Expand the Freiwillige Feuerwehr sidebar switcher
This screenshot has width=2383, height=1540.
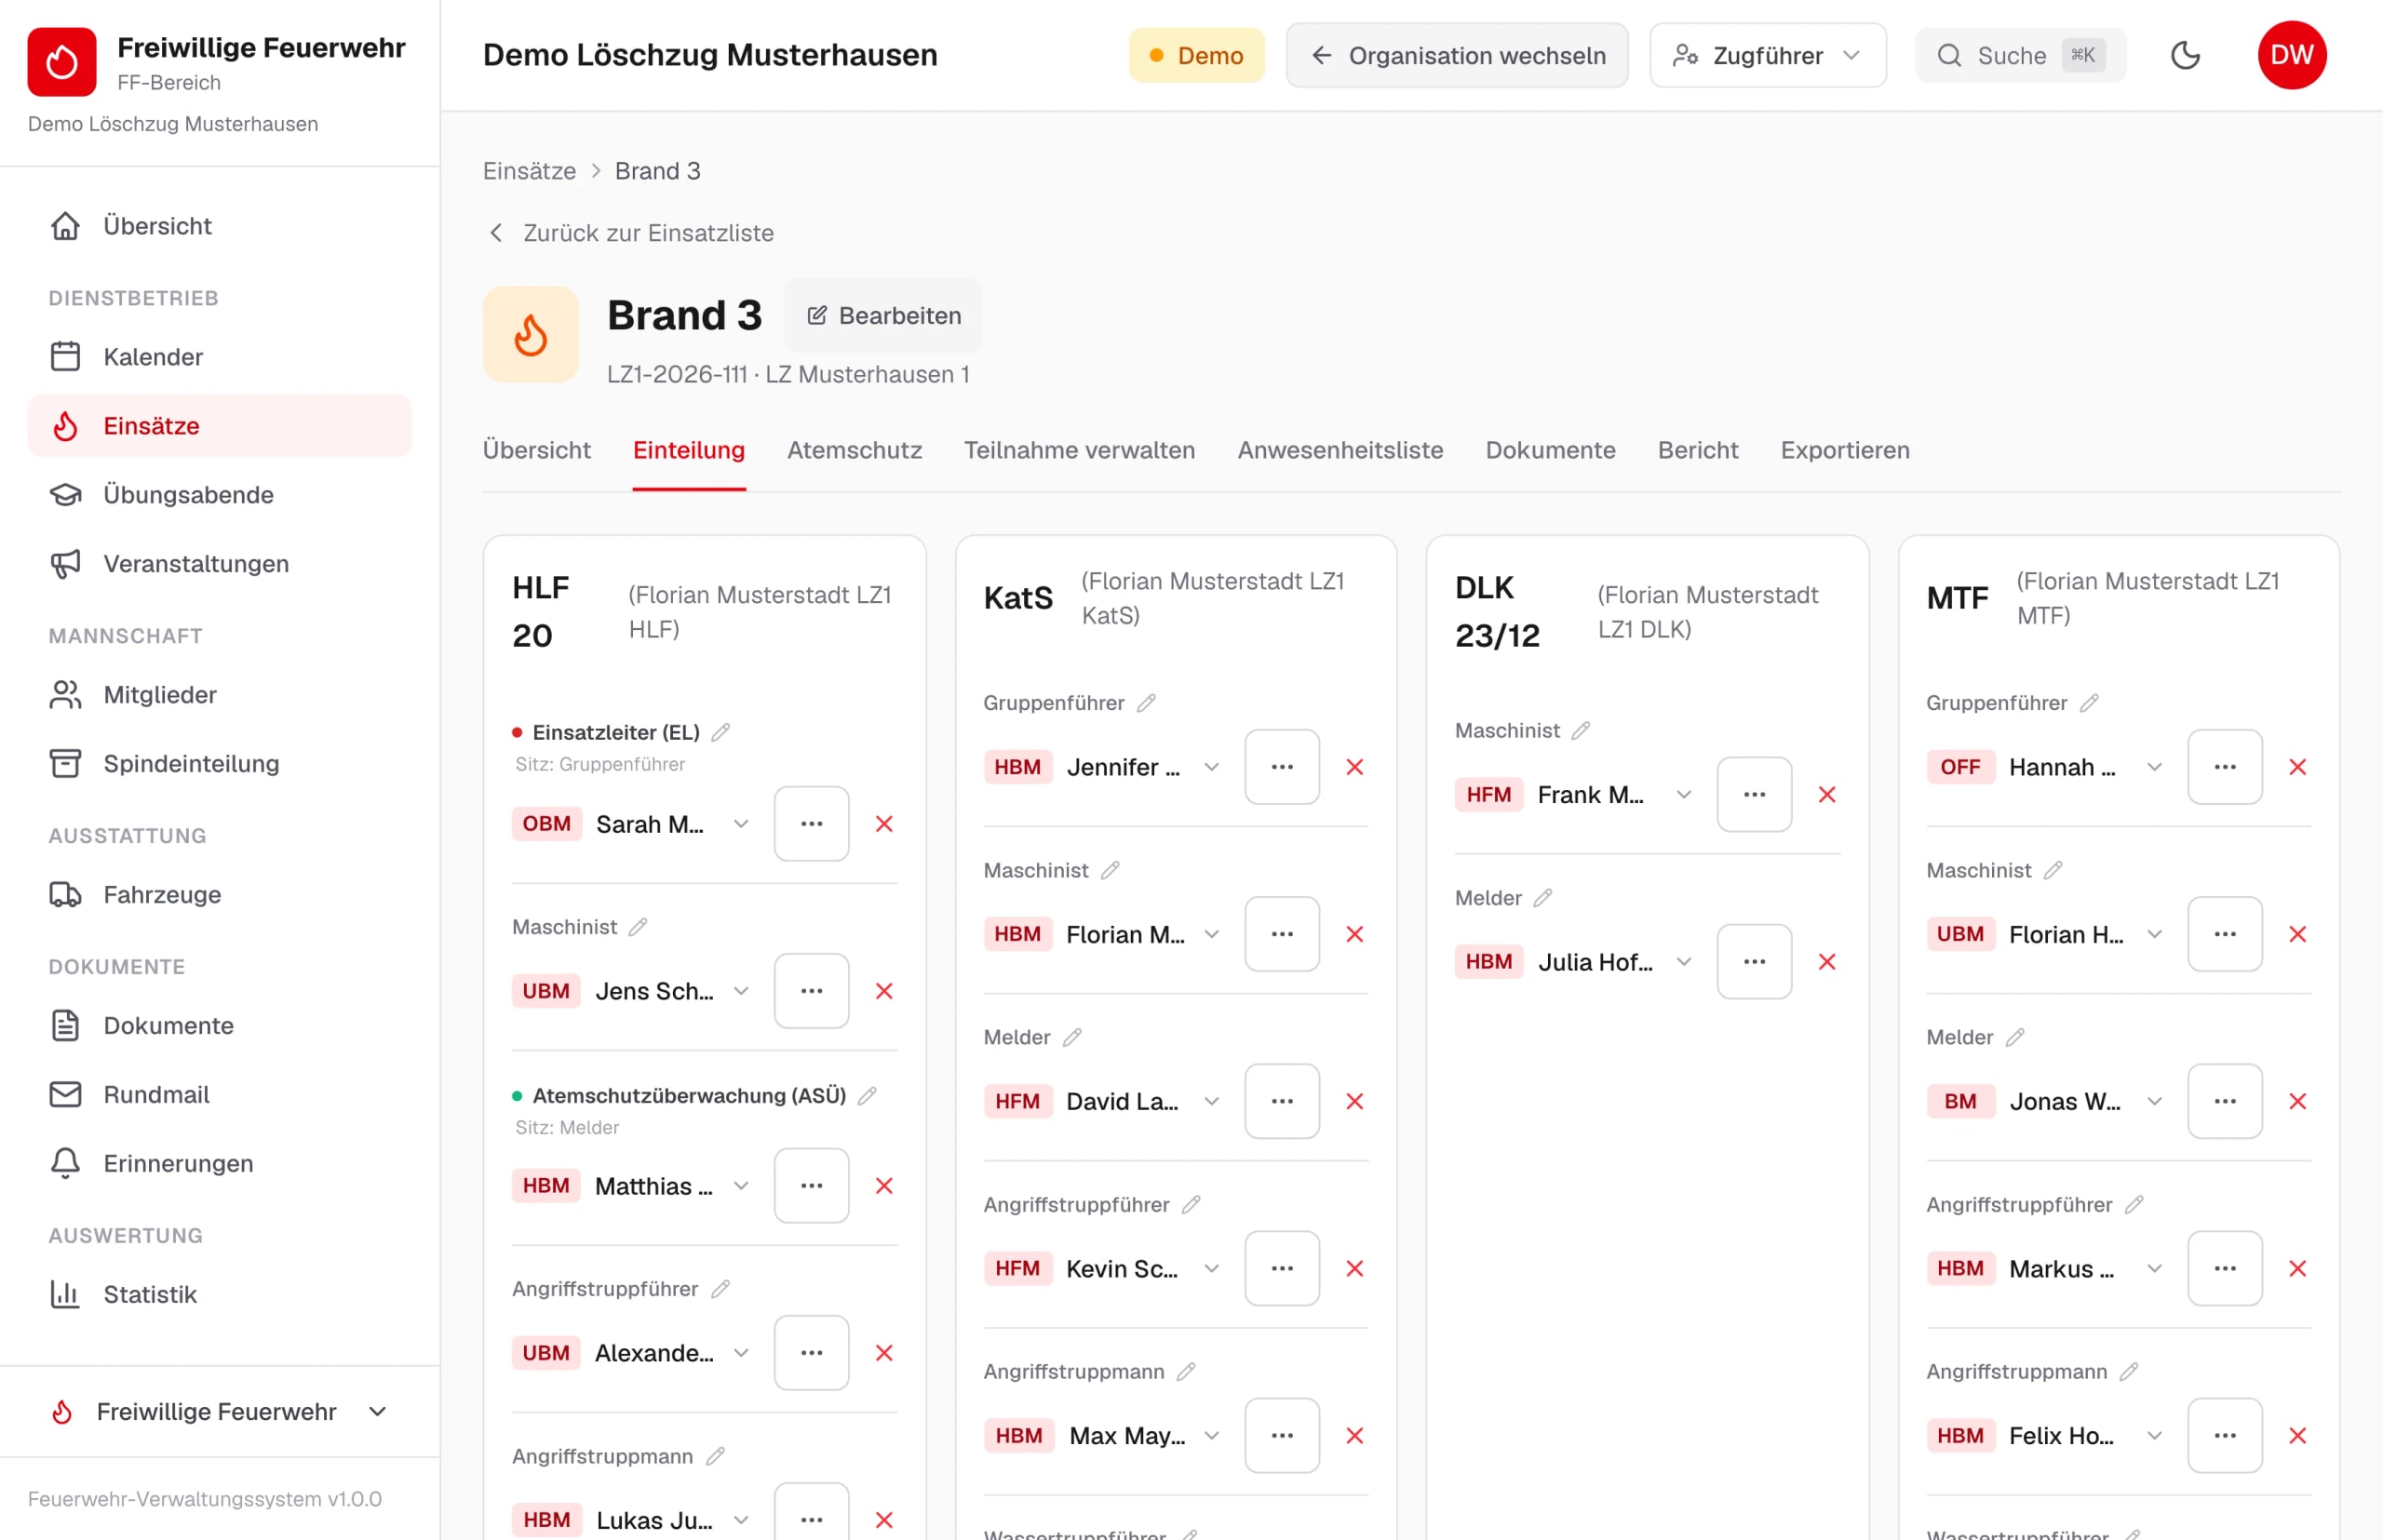pyautogui.click(x=219, y=1411)
